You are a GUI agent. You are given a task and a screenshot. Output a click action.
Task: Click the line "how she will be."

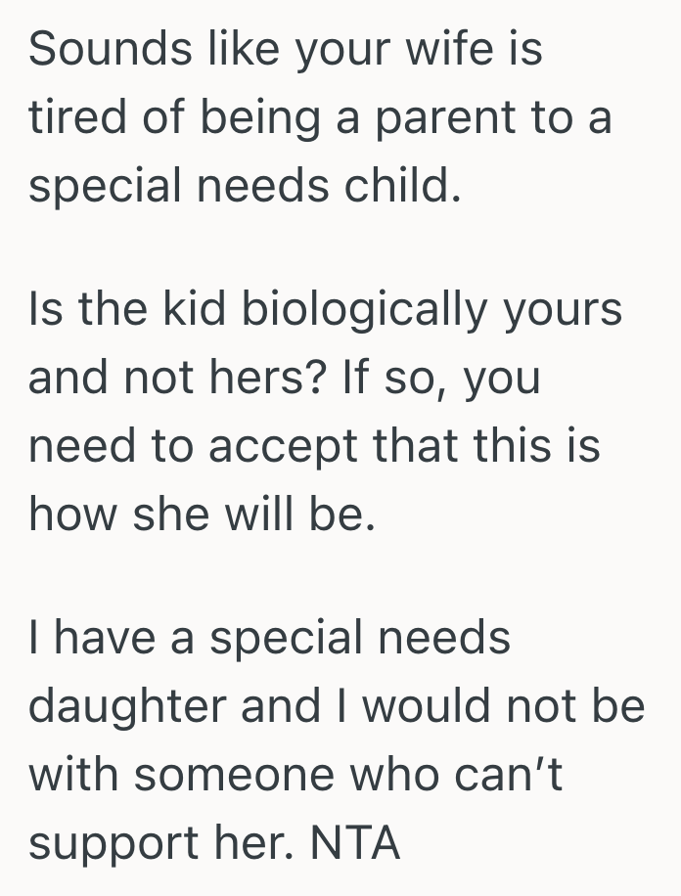[202, 511]
